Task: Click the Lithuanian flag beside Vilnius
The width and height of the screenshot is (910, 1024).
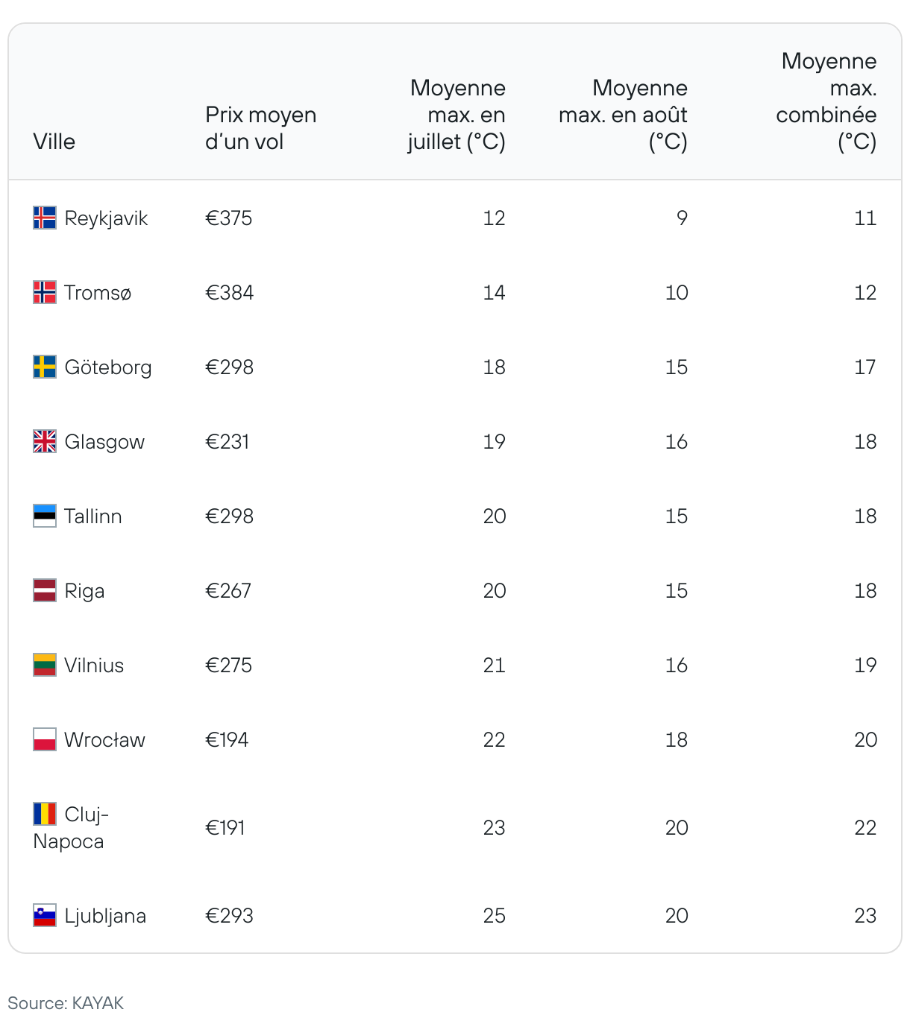Action: pyautogui.click(x=45, y=665)
